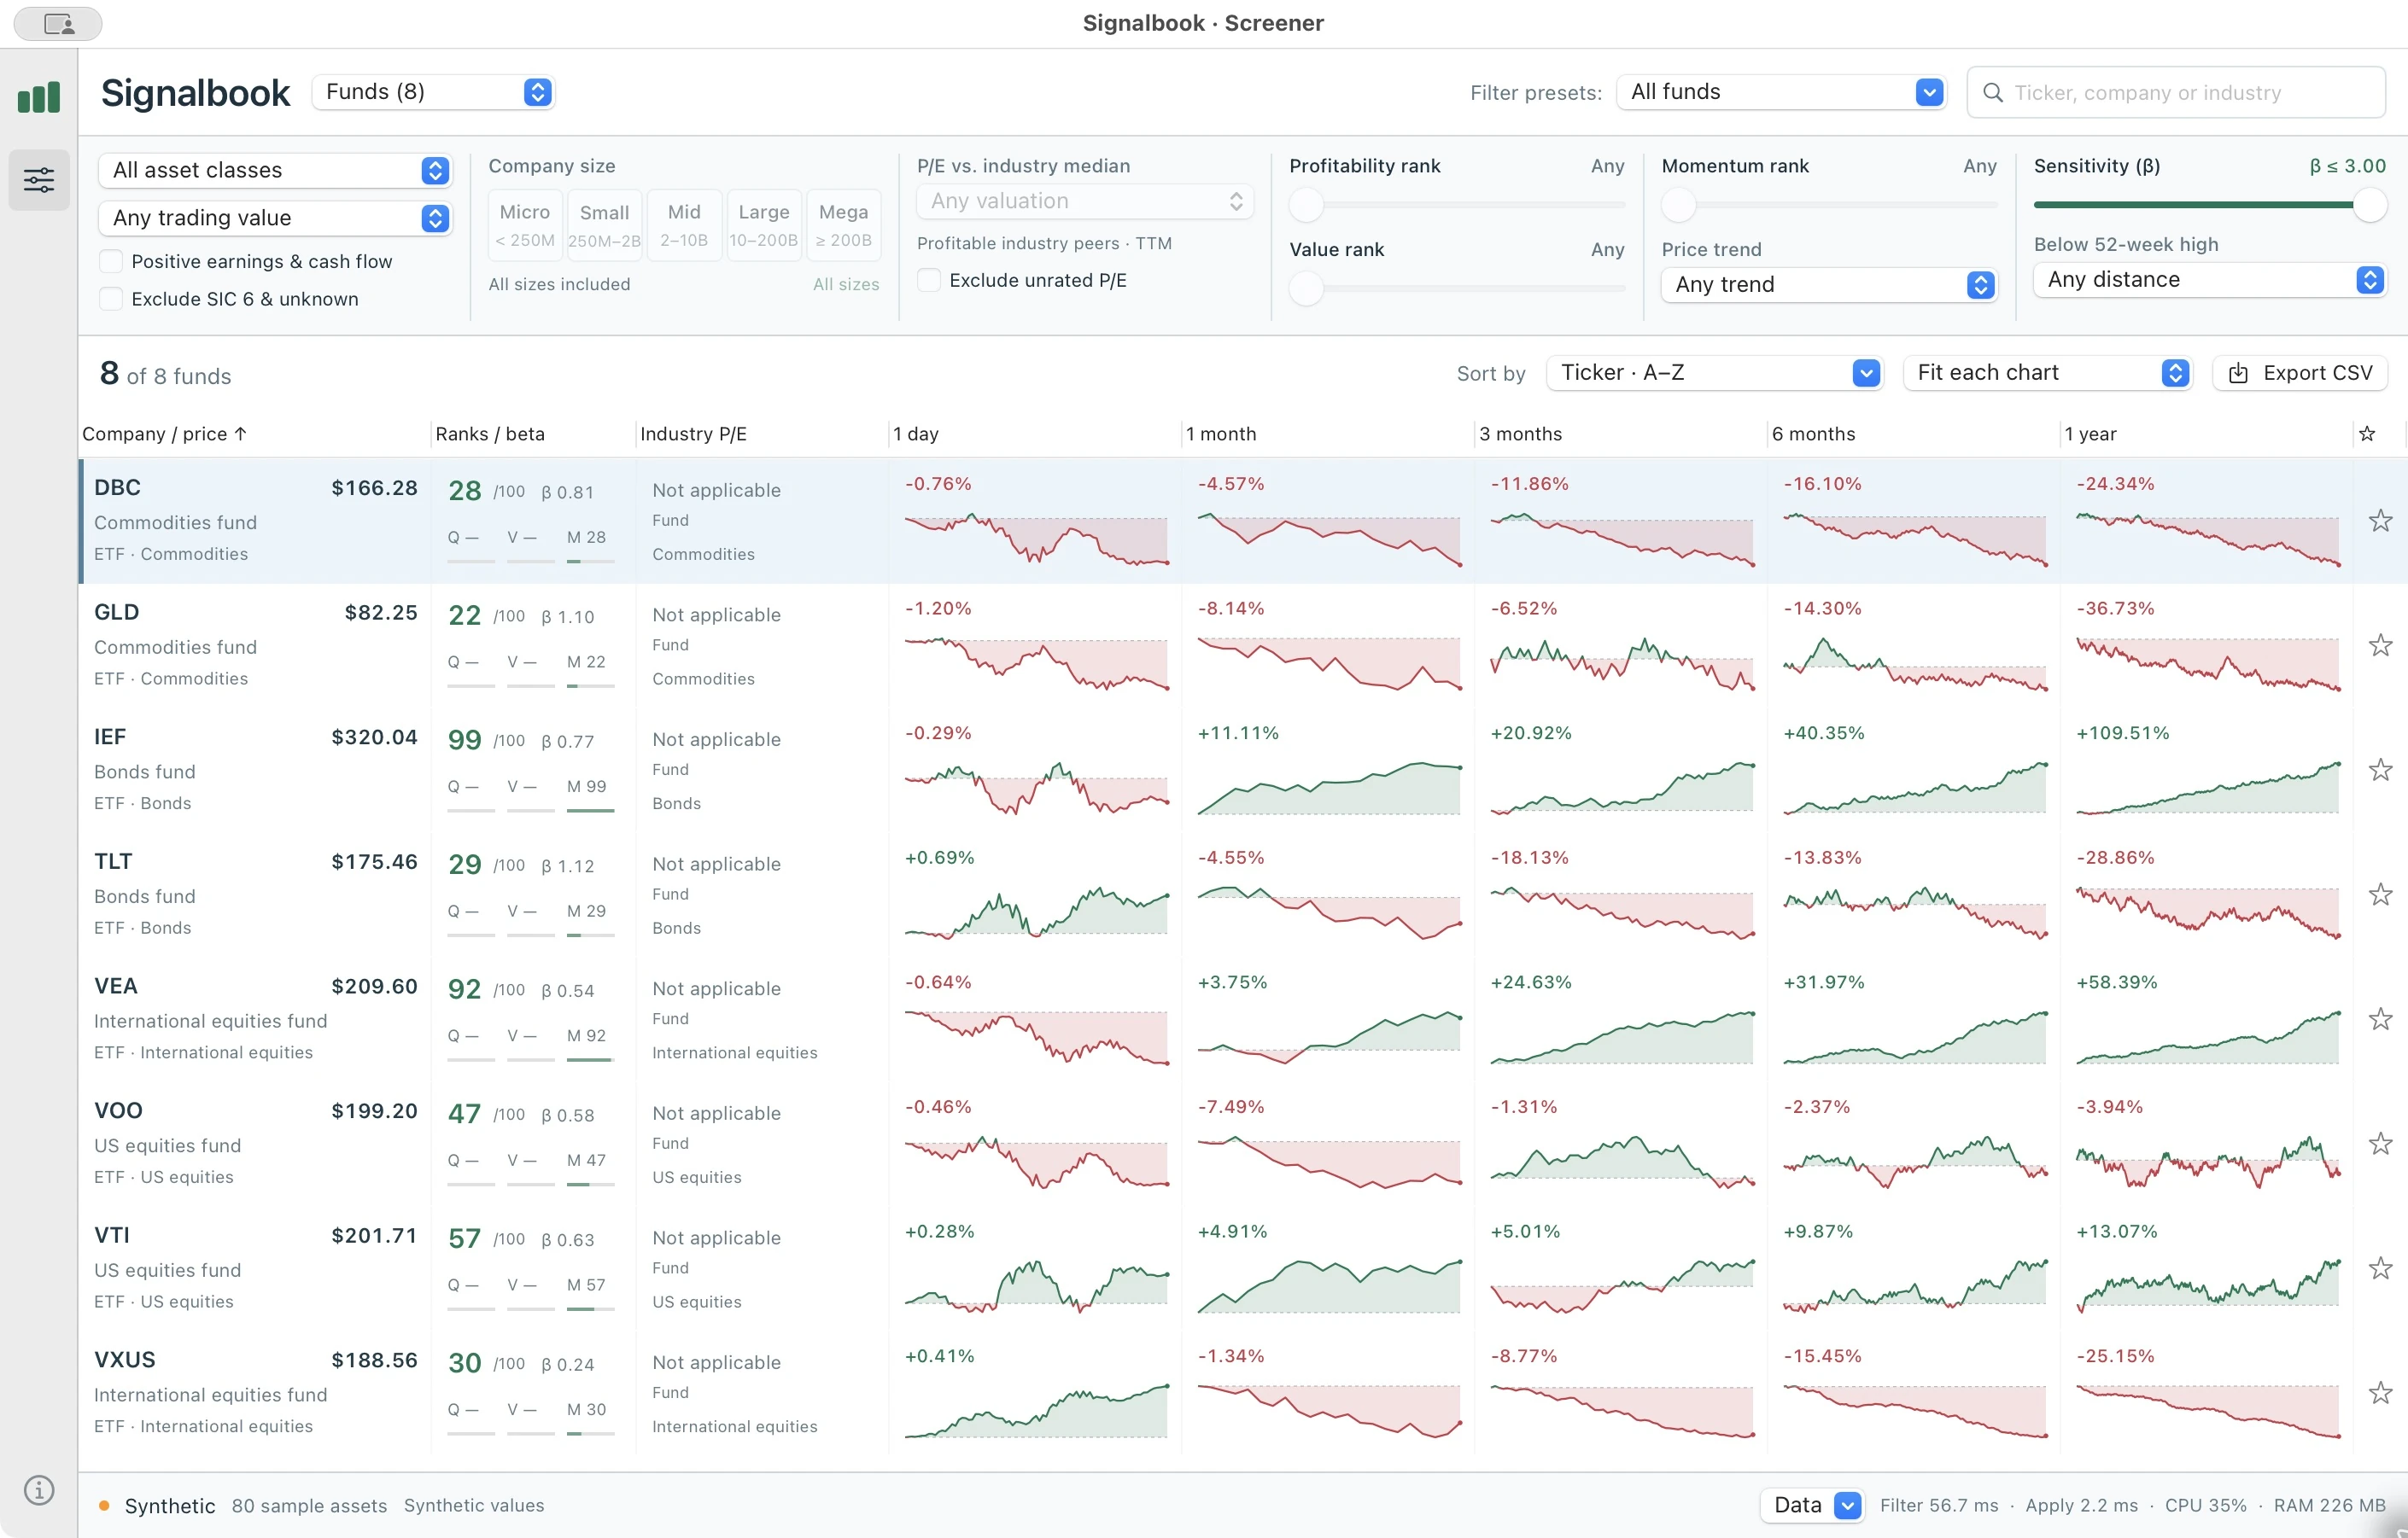Click the star column header icon
The width and height of the screenshot is (2408, 1538).
pyautogui.click(x=2367, y=434)
